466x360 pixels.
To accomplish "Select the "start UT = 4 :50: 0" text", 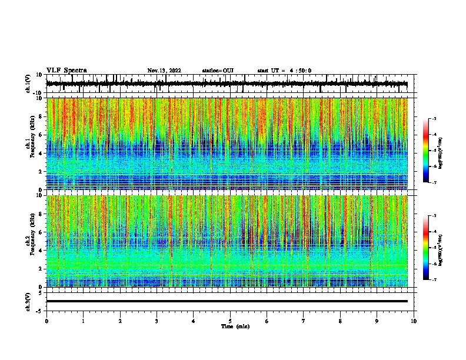I will coord(284,71).
